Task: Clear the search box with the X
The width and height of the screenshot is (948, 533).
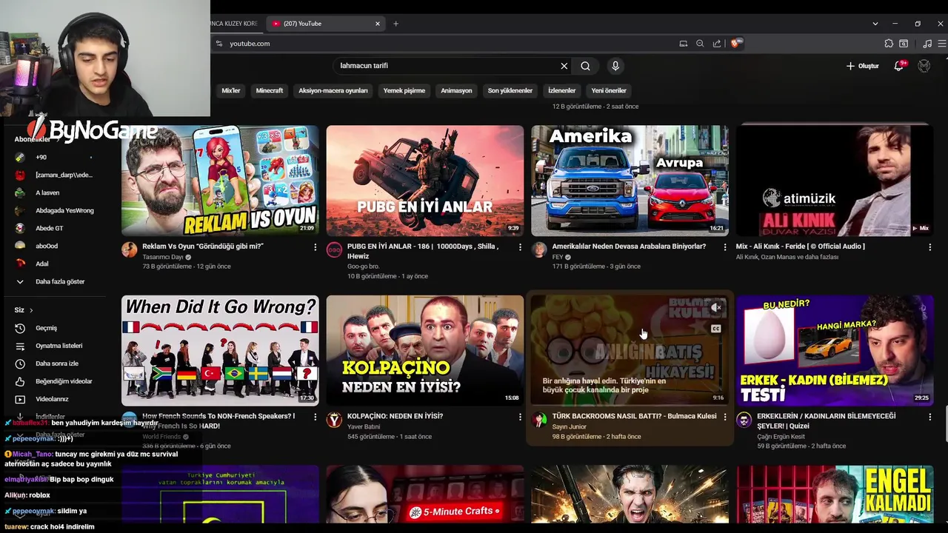Action: pyautogui.click(x=564, y=66)
